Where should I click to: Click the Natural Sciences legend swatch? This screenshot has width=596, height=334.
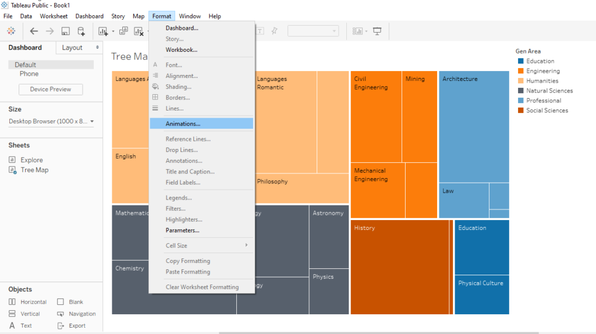coord(521,90)
